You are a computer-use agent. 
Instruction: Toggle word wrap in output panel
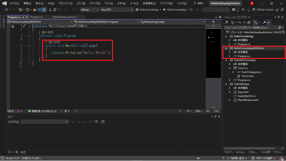pyautogui.click(x=97, y=122)
